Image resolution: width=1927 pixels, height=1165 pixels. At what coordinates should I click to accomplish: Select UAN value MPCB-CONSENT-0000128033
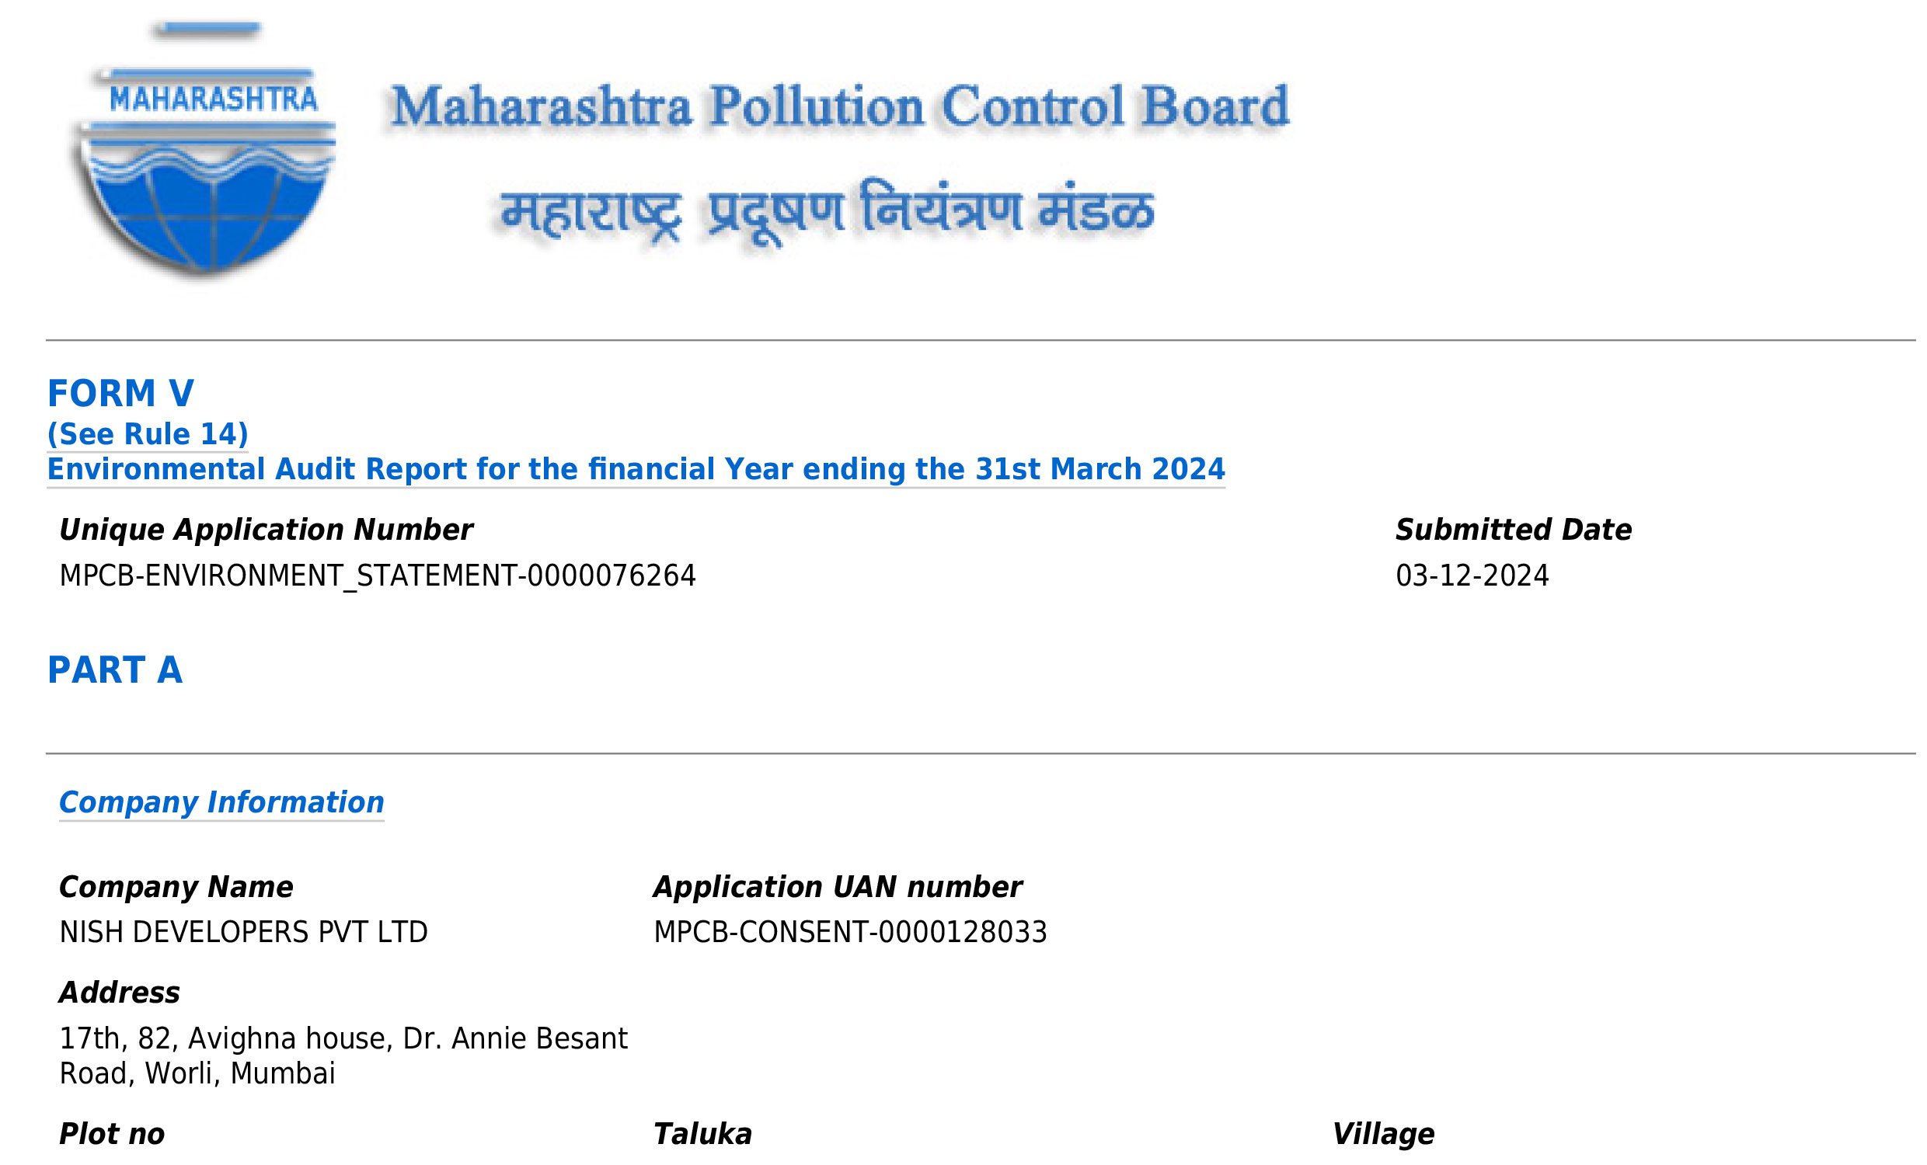850,933
